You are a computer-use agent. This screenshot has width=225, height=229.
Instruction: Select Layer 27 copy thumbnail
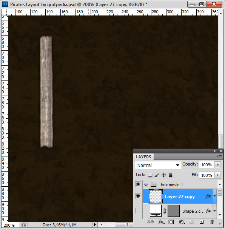(x=156, y=196)
